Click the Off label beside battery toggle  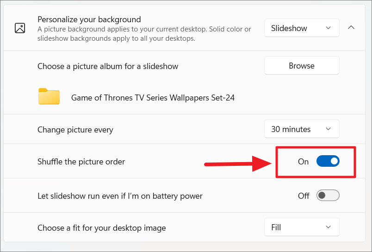304,195
